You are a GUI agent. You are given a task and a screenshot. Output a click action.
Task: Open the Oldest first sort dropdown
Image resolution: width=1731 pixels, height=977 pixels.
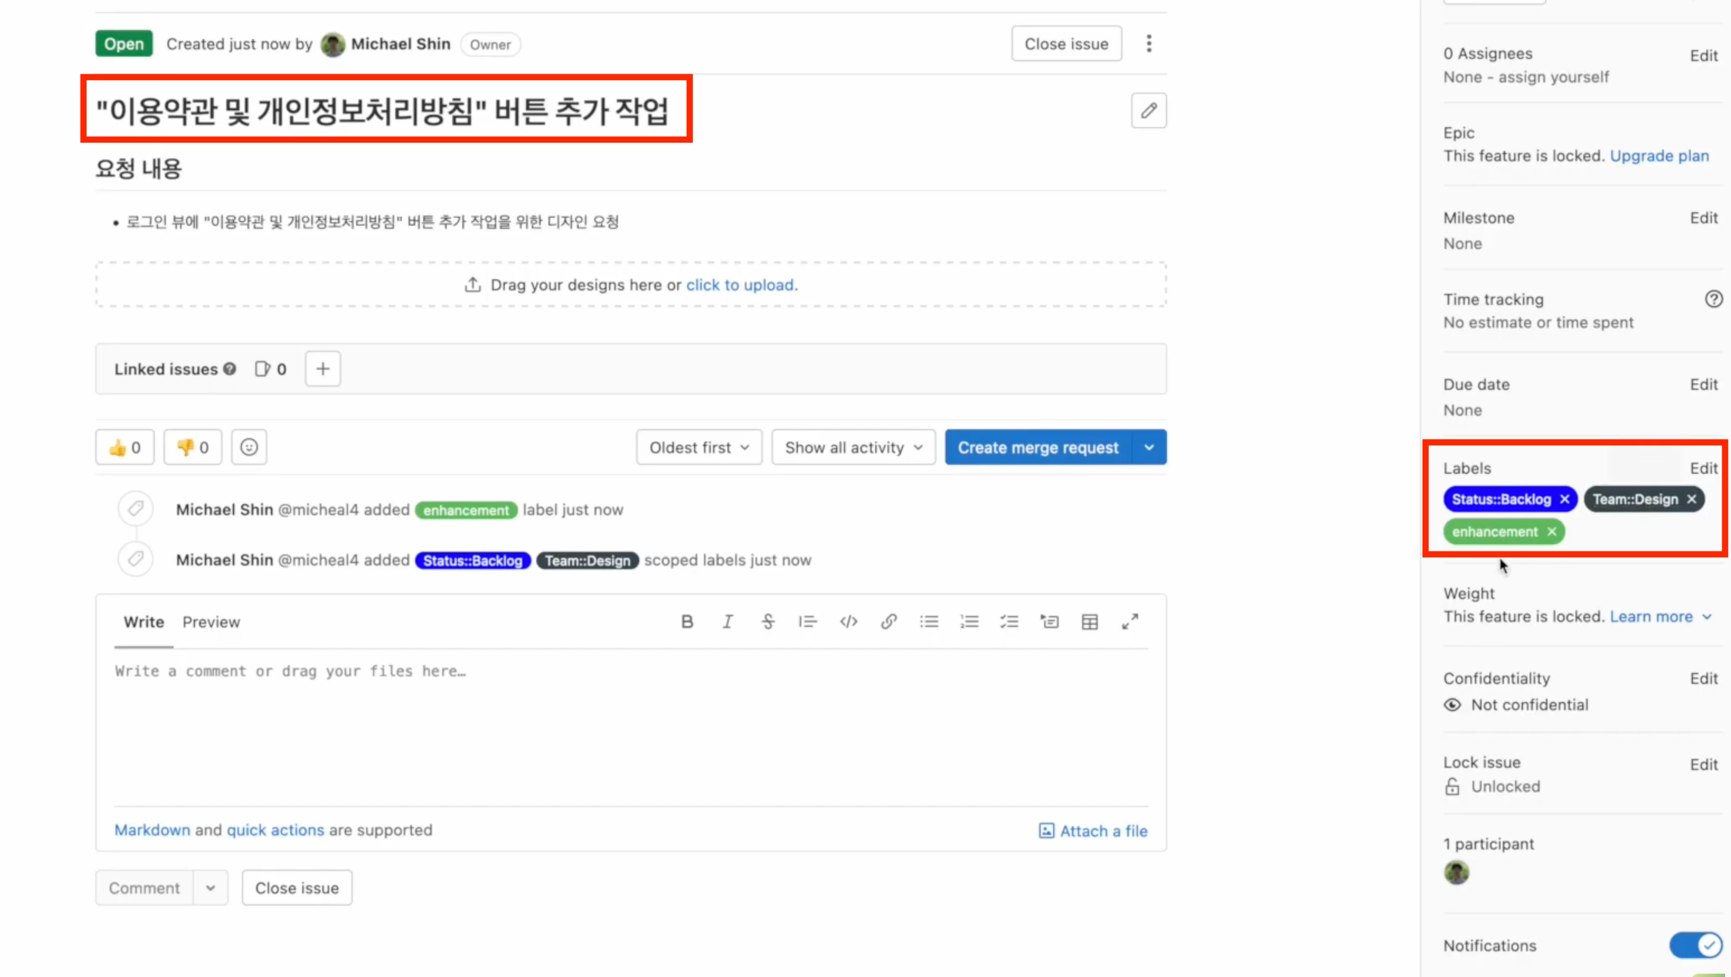point(699,447)
